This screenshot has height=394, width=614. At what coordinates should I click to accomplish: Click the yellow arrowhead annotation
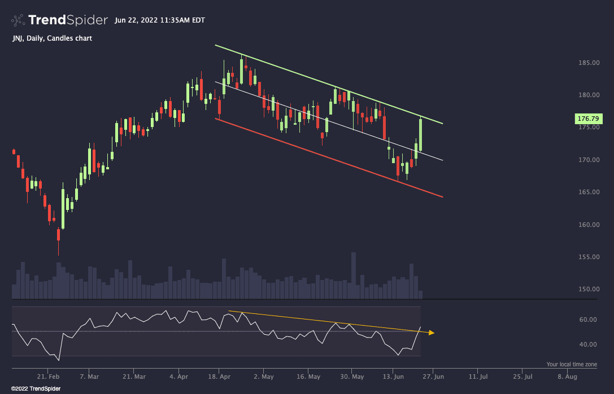point(431,332)
